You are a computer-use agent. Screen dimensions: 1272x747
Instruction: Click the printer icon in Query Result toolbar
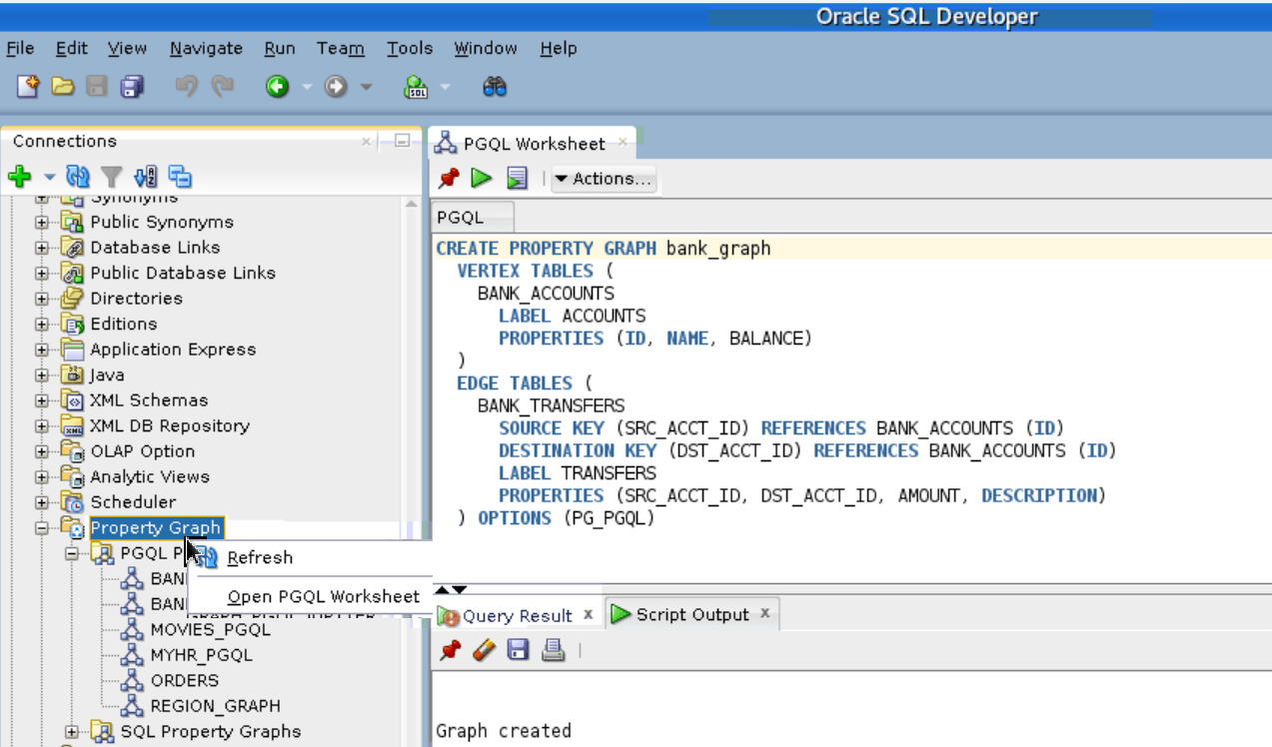(554, 651)
